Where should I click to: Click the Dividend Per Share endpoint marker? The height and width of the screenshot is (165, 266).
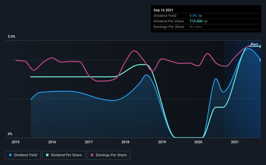[260, 46]
